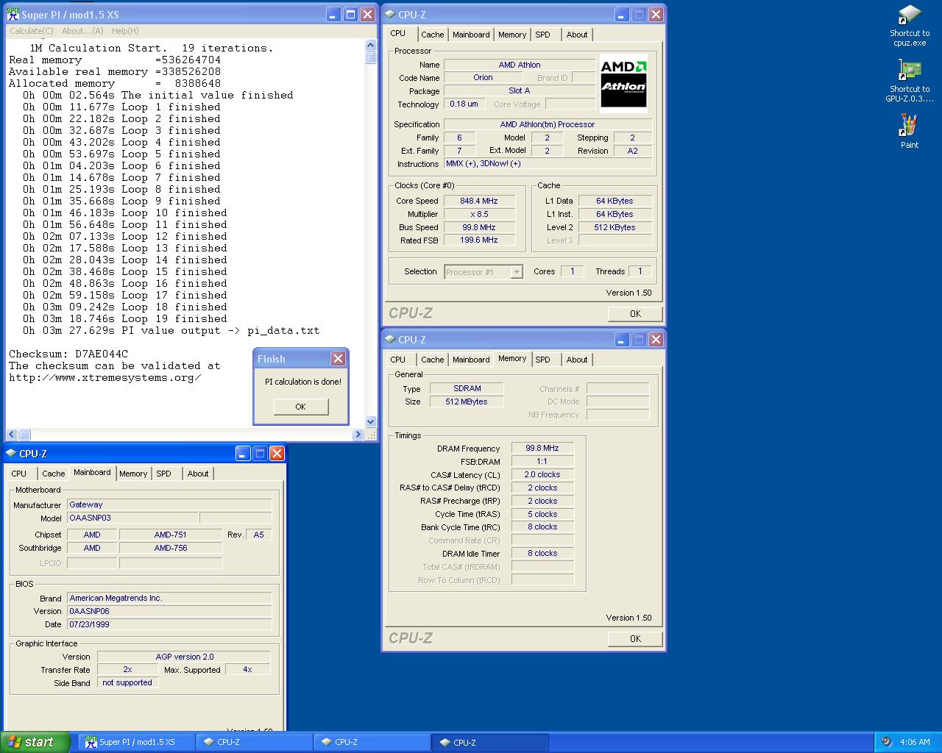Click the Code Name Orion value

pos(484,77)
